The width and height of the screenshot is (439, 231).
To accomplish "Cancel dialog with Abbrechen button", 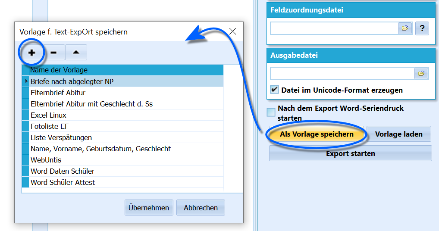I will point(201,207).
